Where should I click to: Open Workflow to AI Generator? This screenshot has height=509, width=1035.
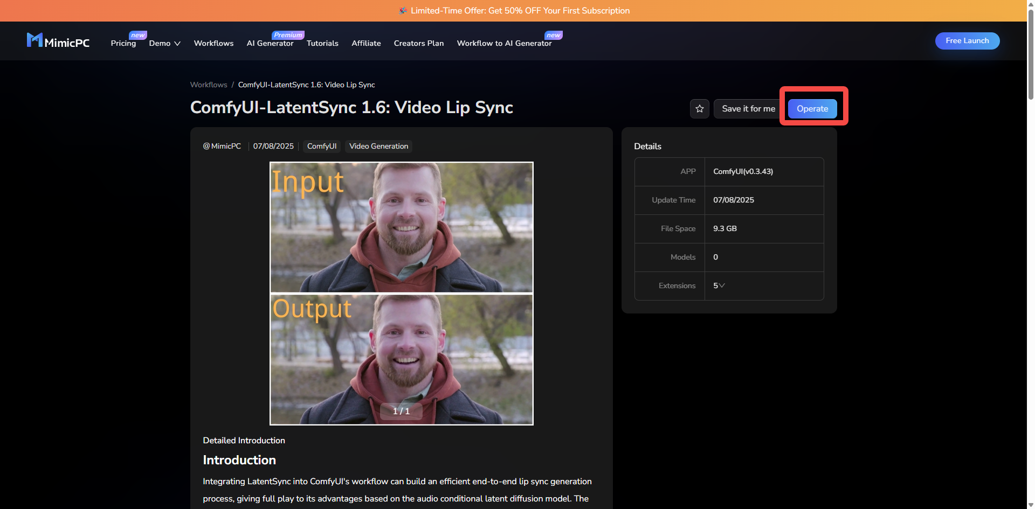tap(504, 43)
